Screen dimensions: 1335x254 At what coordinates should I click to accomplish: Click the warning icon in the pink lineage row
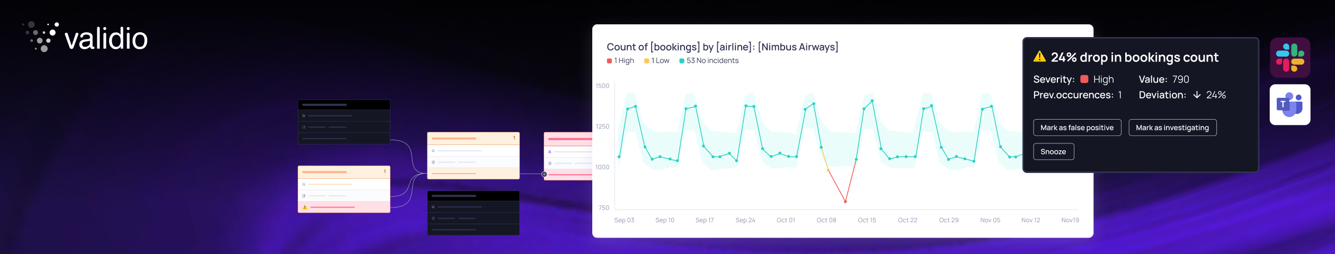pyautogui.click(x=305, y=207)
